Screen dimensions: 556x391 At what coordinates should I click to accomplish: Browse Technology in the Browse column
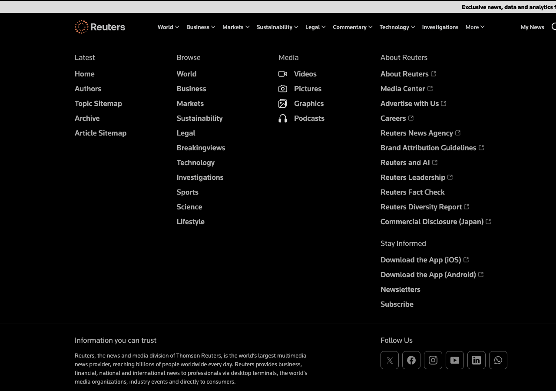click(195, 162)
